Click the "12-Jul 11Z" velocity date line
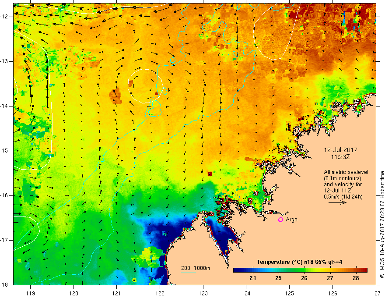Image resolution: width=385 pixels, height=298 pixels. click(x=337, y=191)
